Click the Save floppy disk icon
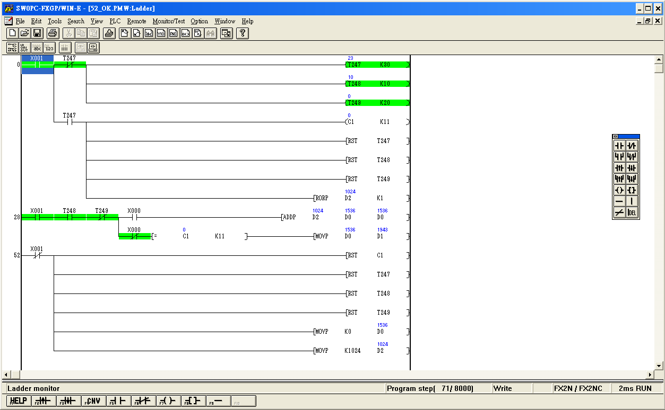This screenshot has width=665, height=410. click(x=37, y=33)
